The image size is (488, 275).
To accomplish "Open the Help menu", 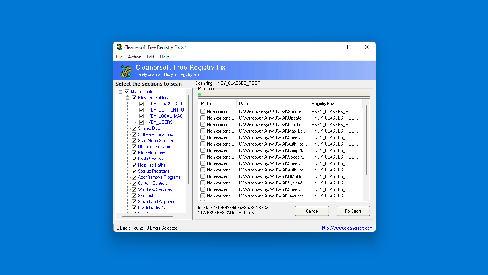I will pos(164,57).
